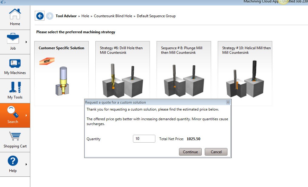
Task: Click the NEW! badge on Customer Specific Solution
Action: coord(47,61)
